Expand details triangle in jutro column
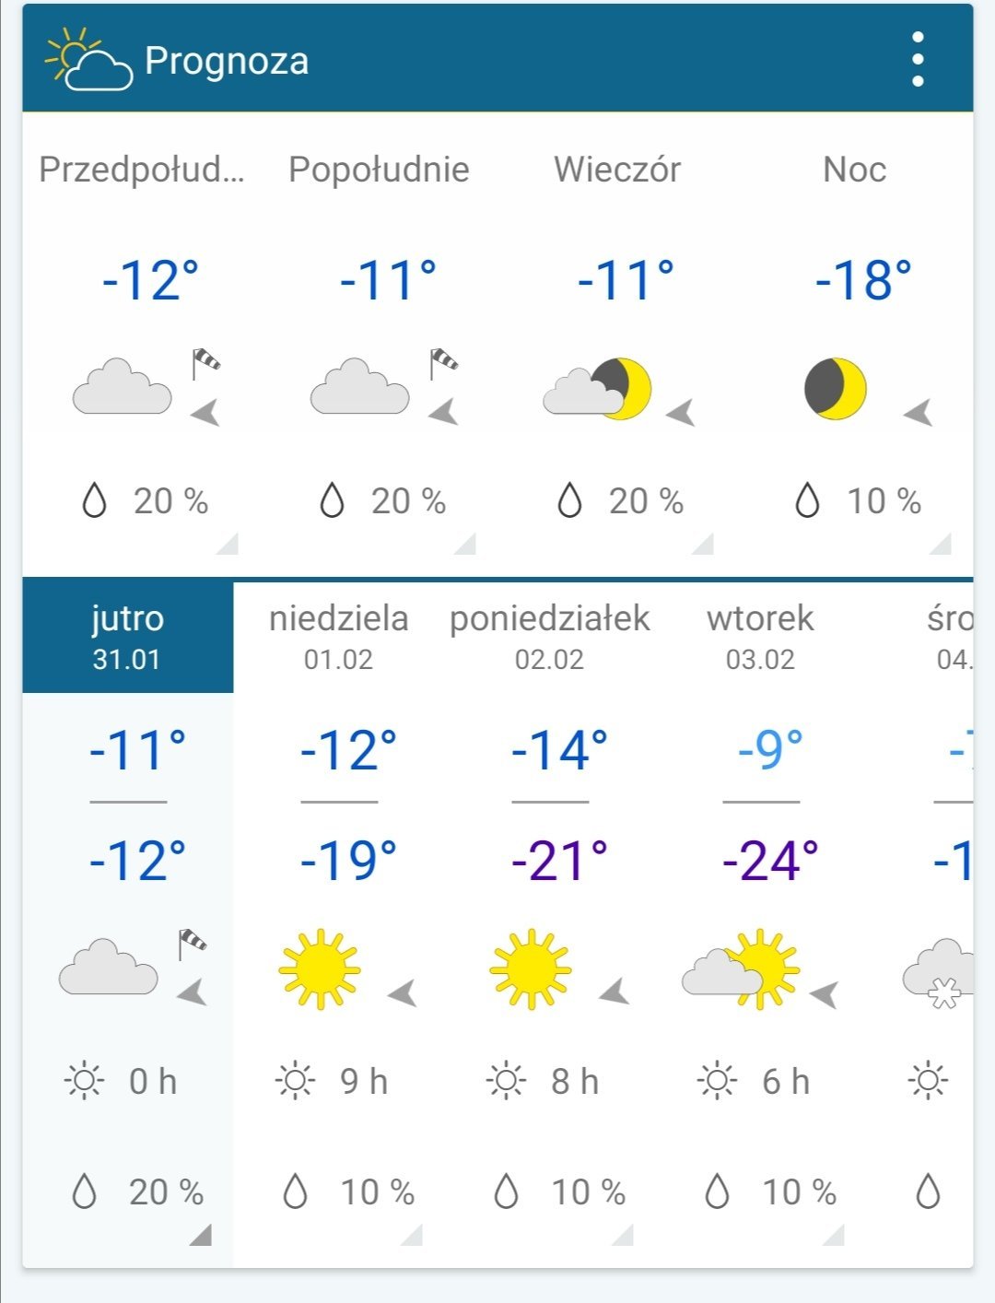This screenshot has width=995, height=1303. 201,1235
